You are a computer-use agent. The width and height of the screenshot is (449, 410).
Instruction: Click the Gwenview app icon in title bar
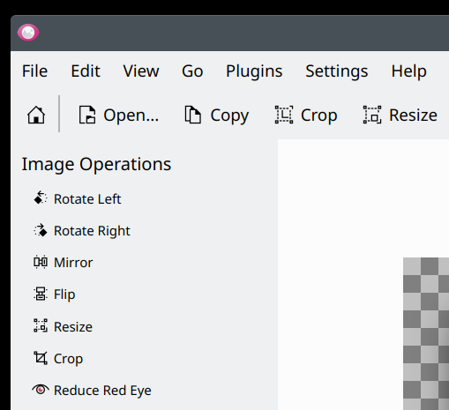[x=28, y=33]
